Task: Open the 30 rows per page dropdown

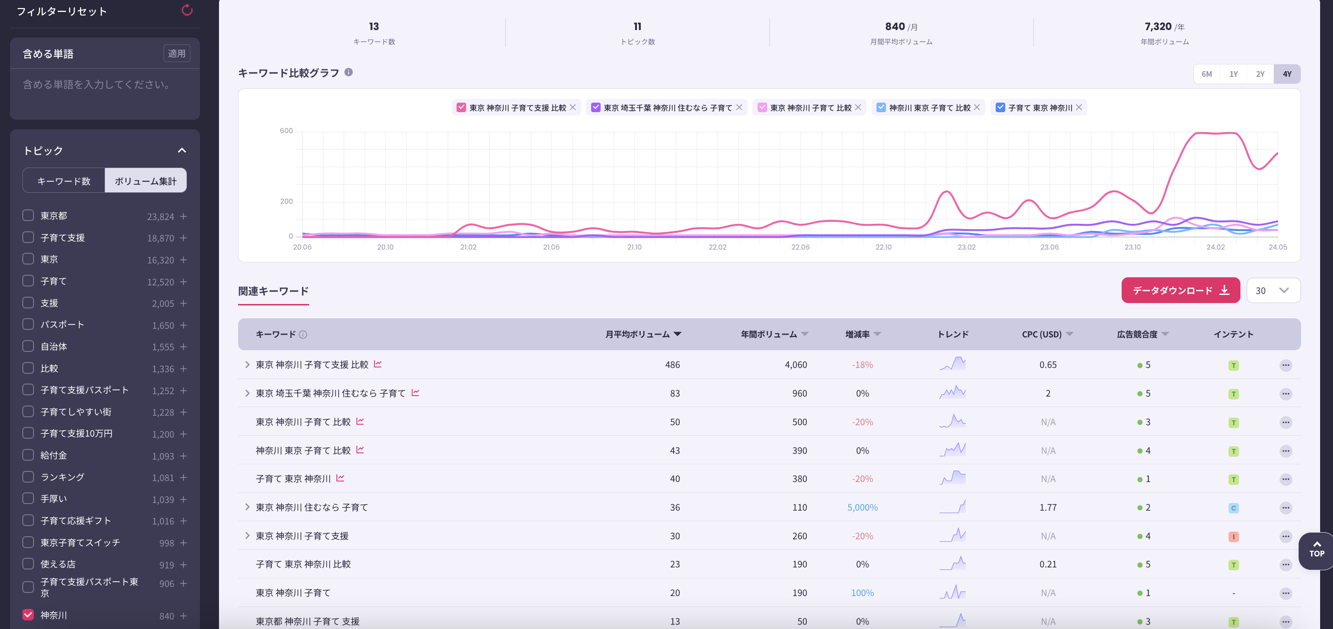Action: [x=1273, y=291]
